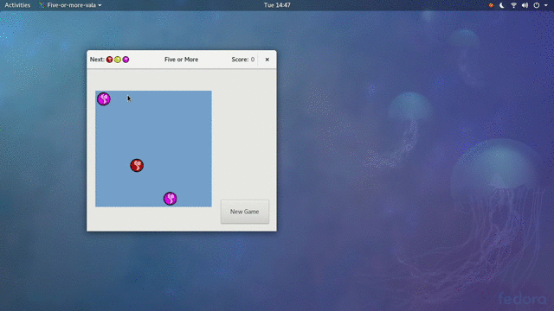Click the red ball in the Next preview

110,60
